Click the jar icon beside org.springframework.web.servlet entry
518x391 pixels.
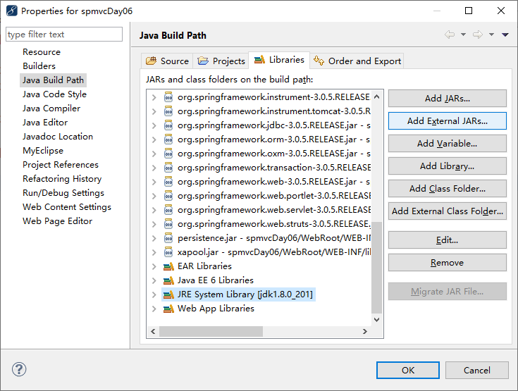pyautogui.click(x=168, y=210)
